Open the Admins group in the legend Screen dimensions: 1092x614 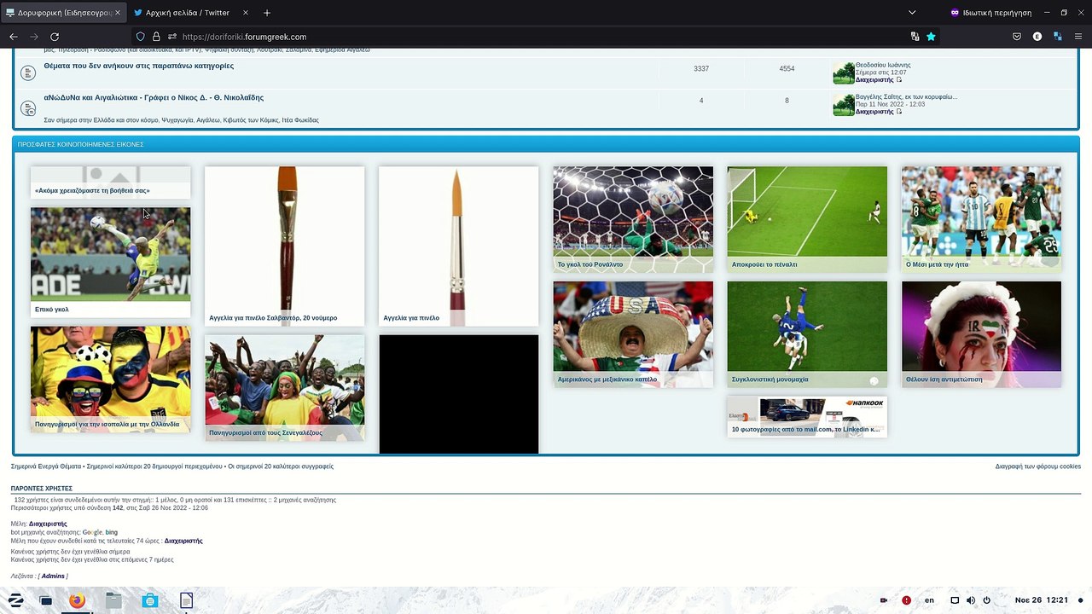[53, 576]
